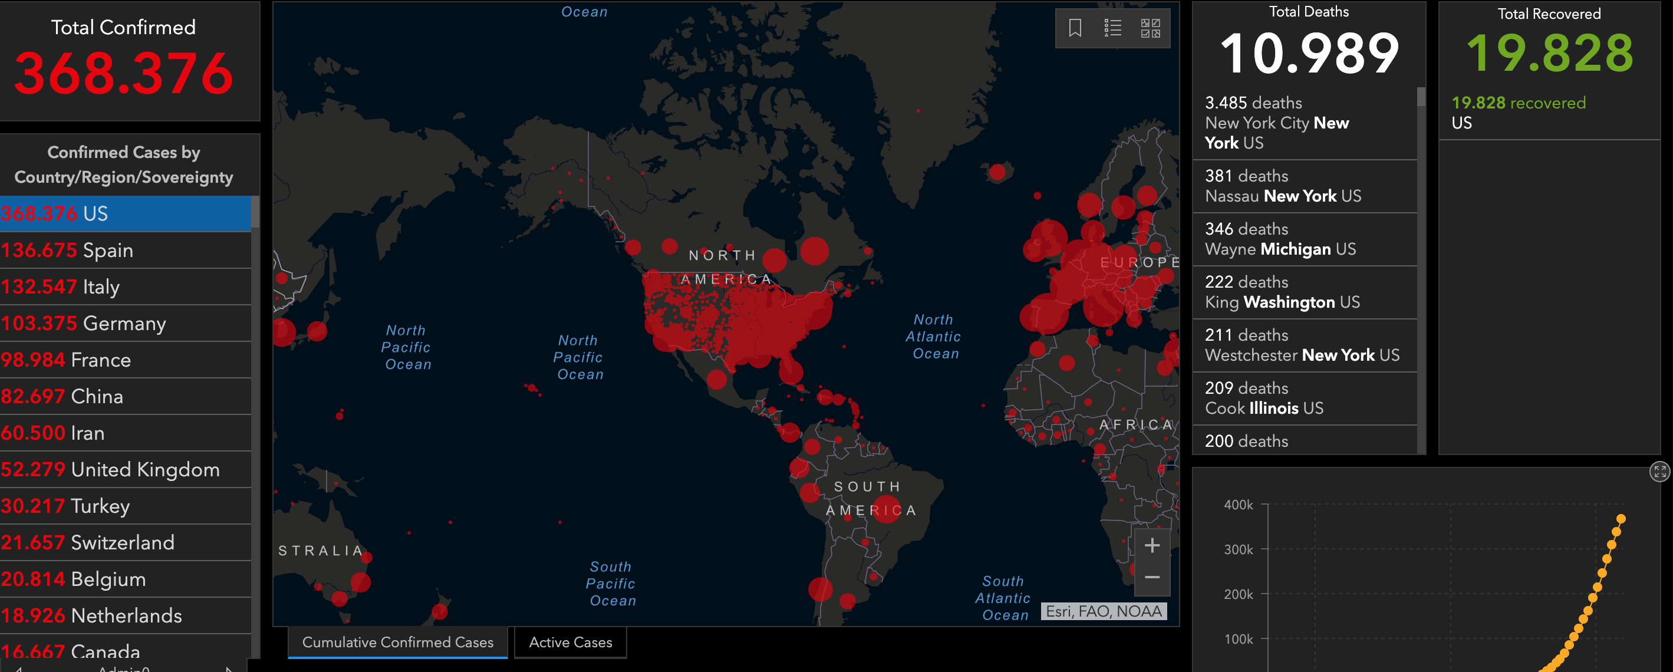
Task: Switch to Active Cases tab
Action: (x=570, y=642)
